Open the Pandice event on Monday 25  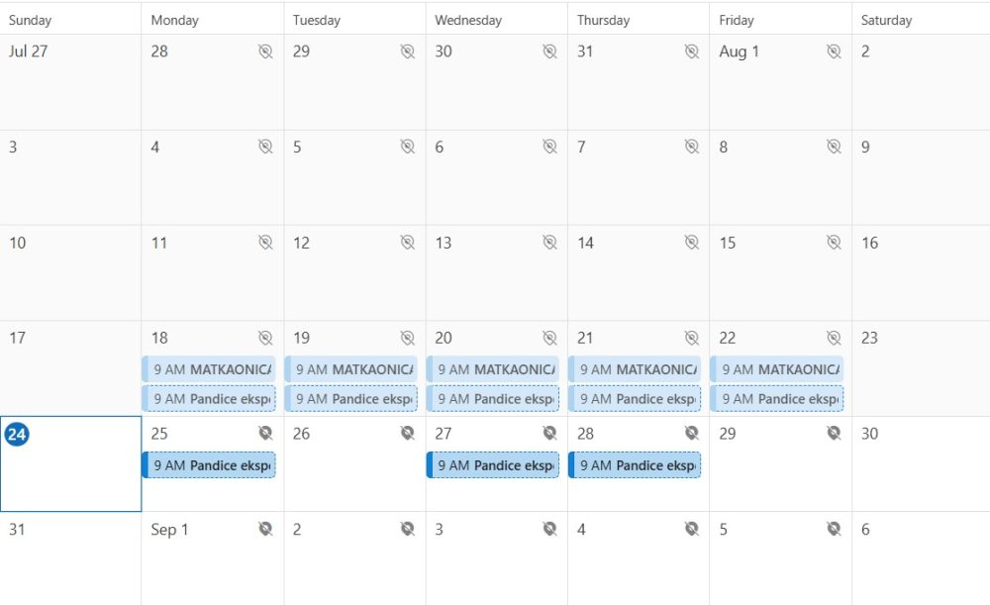[x=209, y=465]
